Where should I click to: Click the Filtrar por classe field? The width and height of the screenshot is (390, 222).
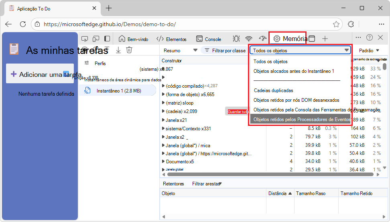point(225,50)
